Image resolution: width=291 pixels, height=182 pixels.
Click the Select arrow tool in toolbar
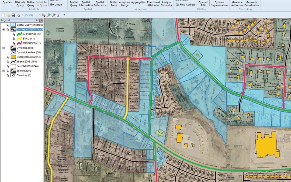[19, 15]
